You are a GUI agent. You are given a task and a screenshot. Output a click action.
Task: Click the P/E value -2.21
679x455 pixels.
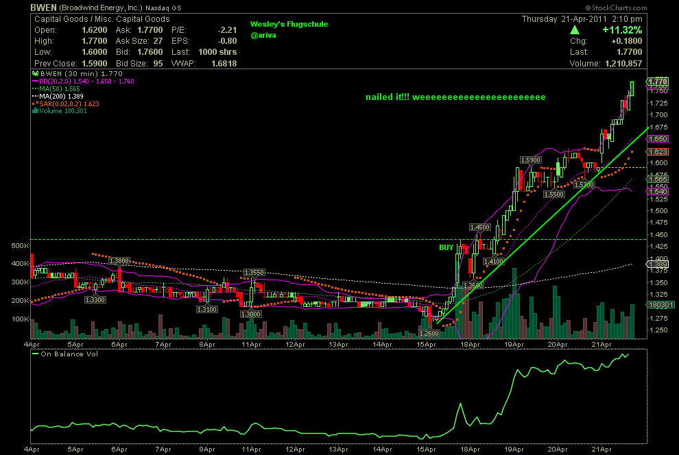pos(227,30)
